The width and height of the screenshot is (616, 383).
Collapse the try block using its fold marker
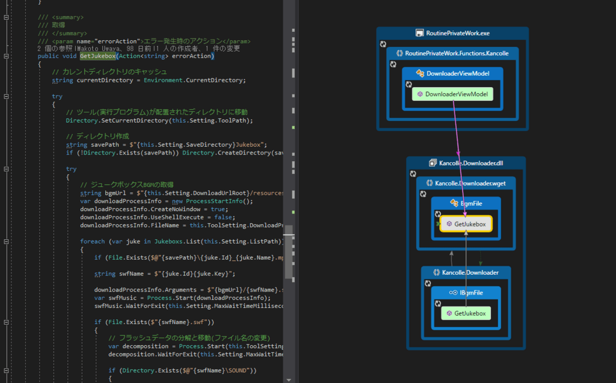[5, 96]
